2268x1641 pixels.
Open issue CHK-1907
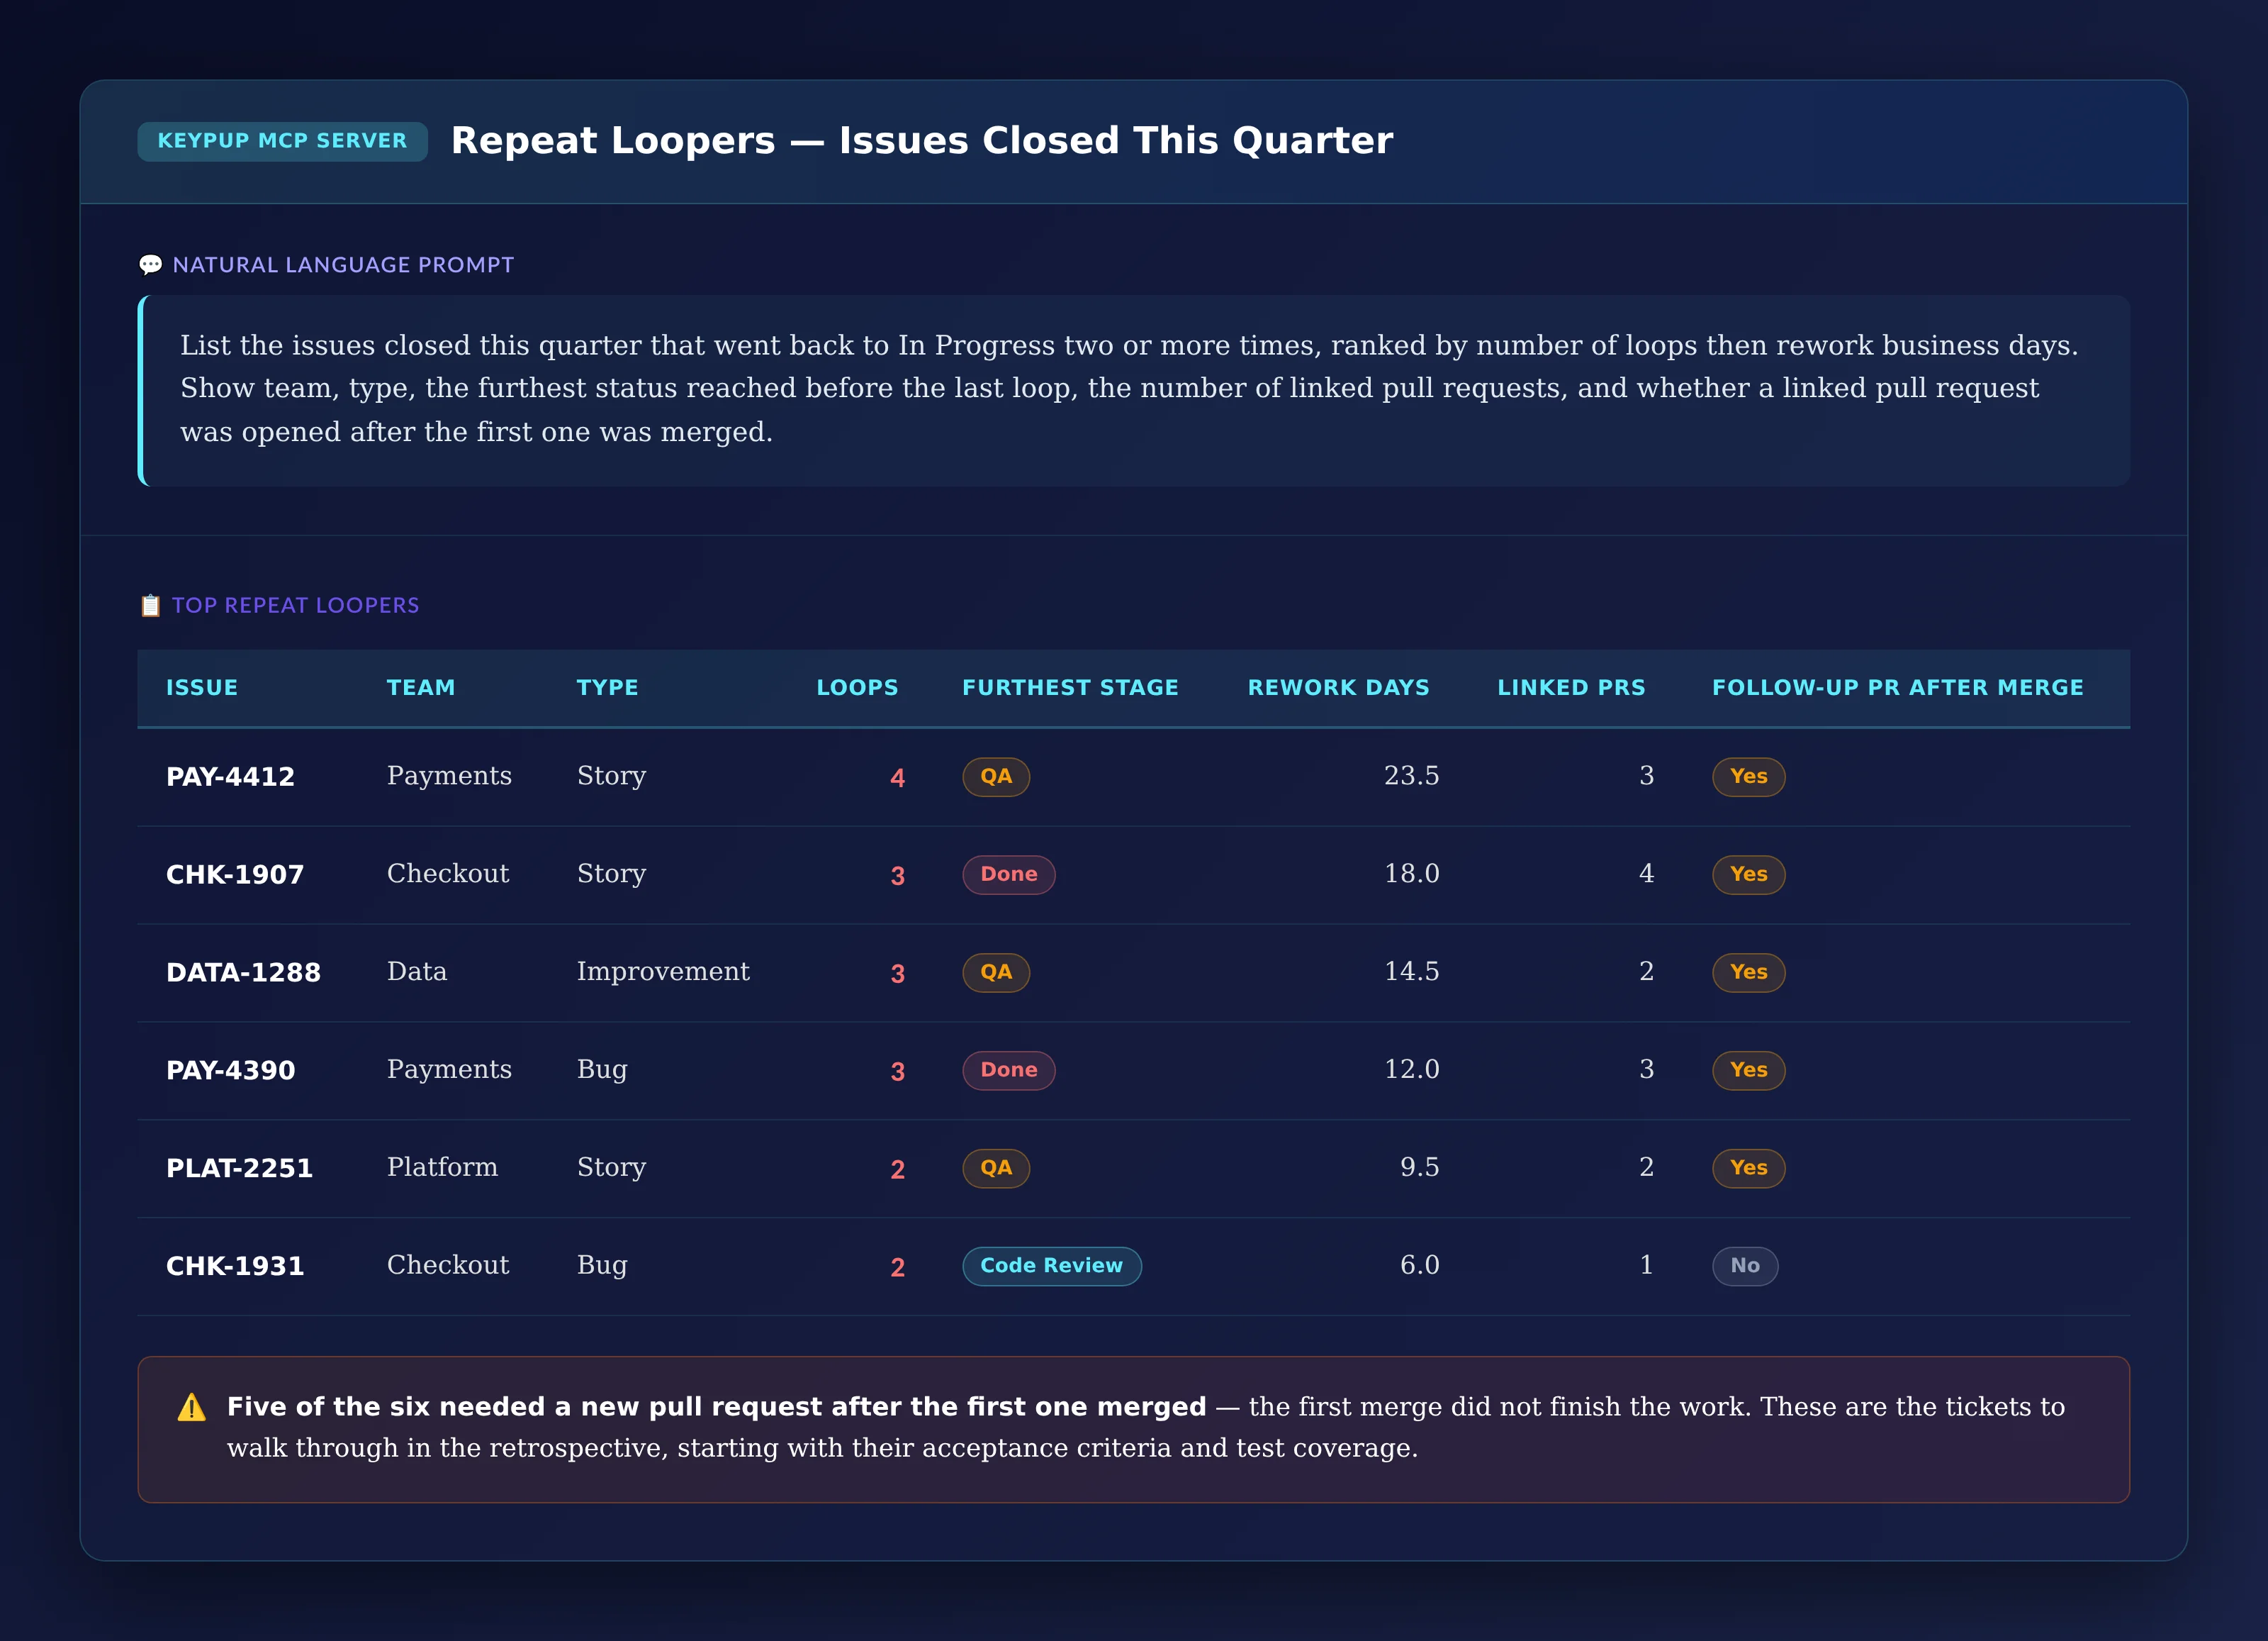(x=235, y=874)
